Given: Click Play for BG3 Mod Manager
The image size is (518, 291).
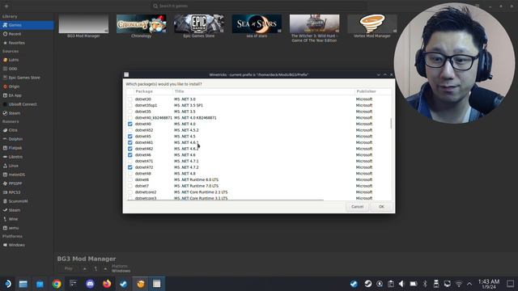Looking at the screenshot, I should click(69, 268).
